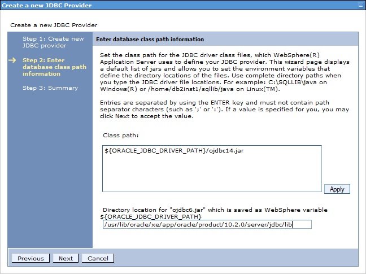Click the 'Class path:' label
Viewport: 366px width, 274px height.
121,136
